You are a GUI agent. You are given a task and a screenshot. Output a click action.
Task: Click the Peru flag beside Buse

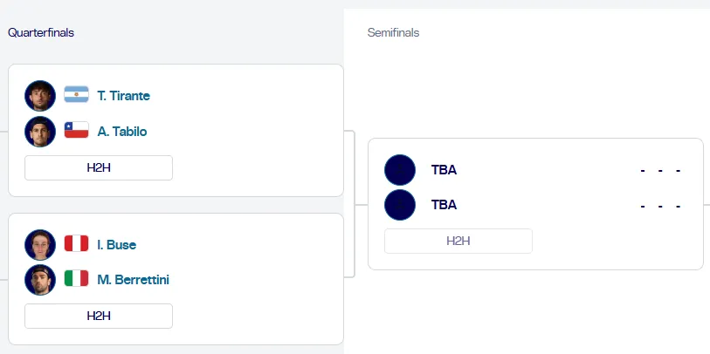[77, 244]
